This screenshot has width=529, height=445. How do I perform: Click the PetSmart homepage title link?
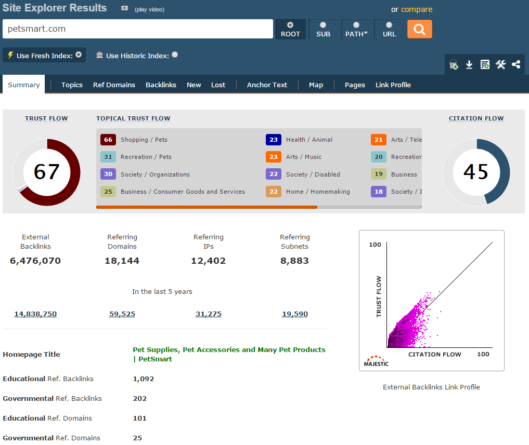coord(229,354)
